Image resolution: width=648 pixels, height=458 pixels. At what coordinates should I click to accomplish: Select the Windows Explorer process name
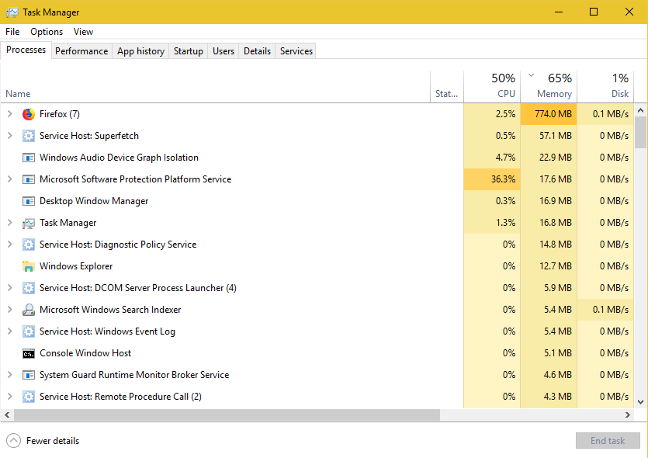coord(76,266)
